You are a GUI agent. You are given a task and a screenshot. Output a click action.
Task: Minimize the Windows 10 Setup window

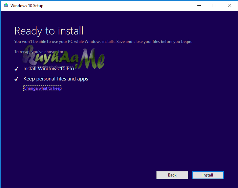(199, 5)
